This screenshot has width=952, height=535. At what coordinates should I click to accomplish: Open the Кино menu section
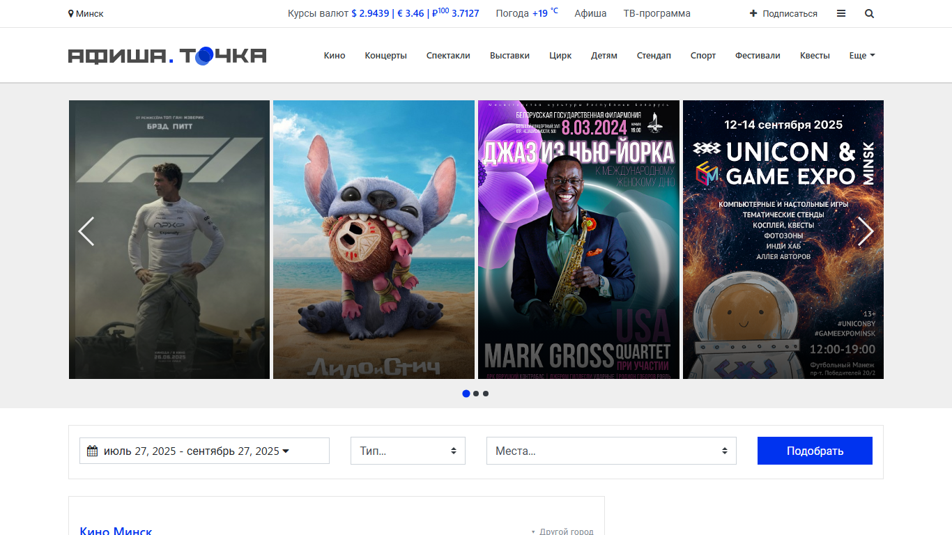click(335, 56)
